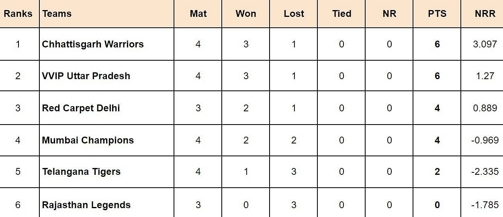This screenshot has height=217, width=503.
Task: Click the Teams column header
Action: pos(57,14)
